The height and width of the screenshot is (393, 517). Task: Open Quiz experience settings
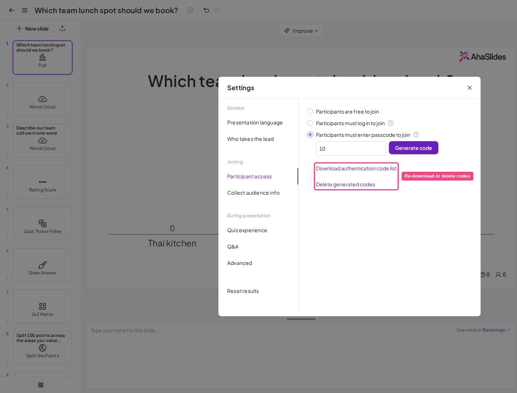pyautogui.click(x=247, y=230)
